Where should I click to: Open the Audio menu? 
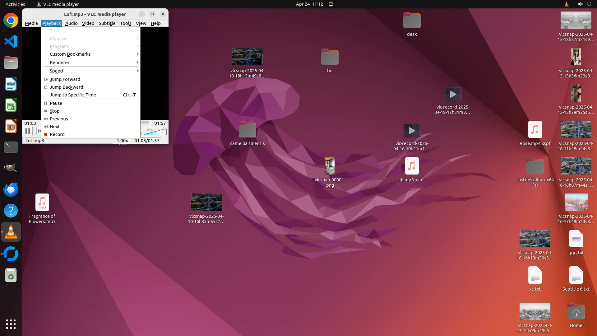point(71,23)
